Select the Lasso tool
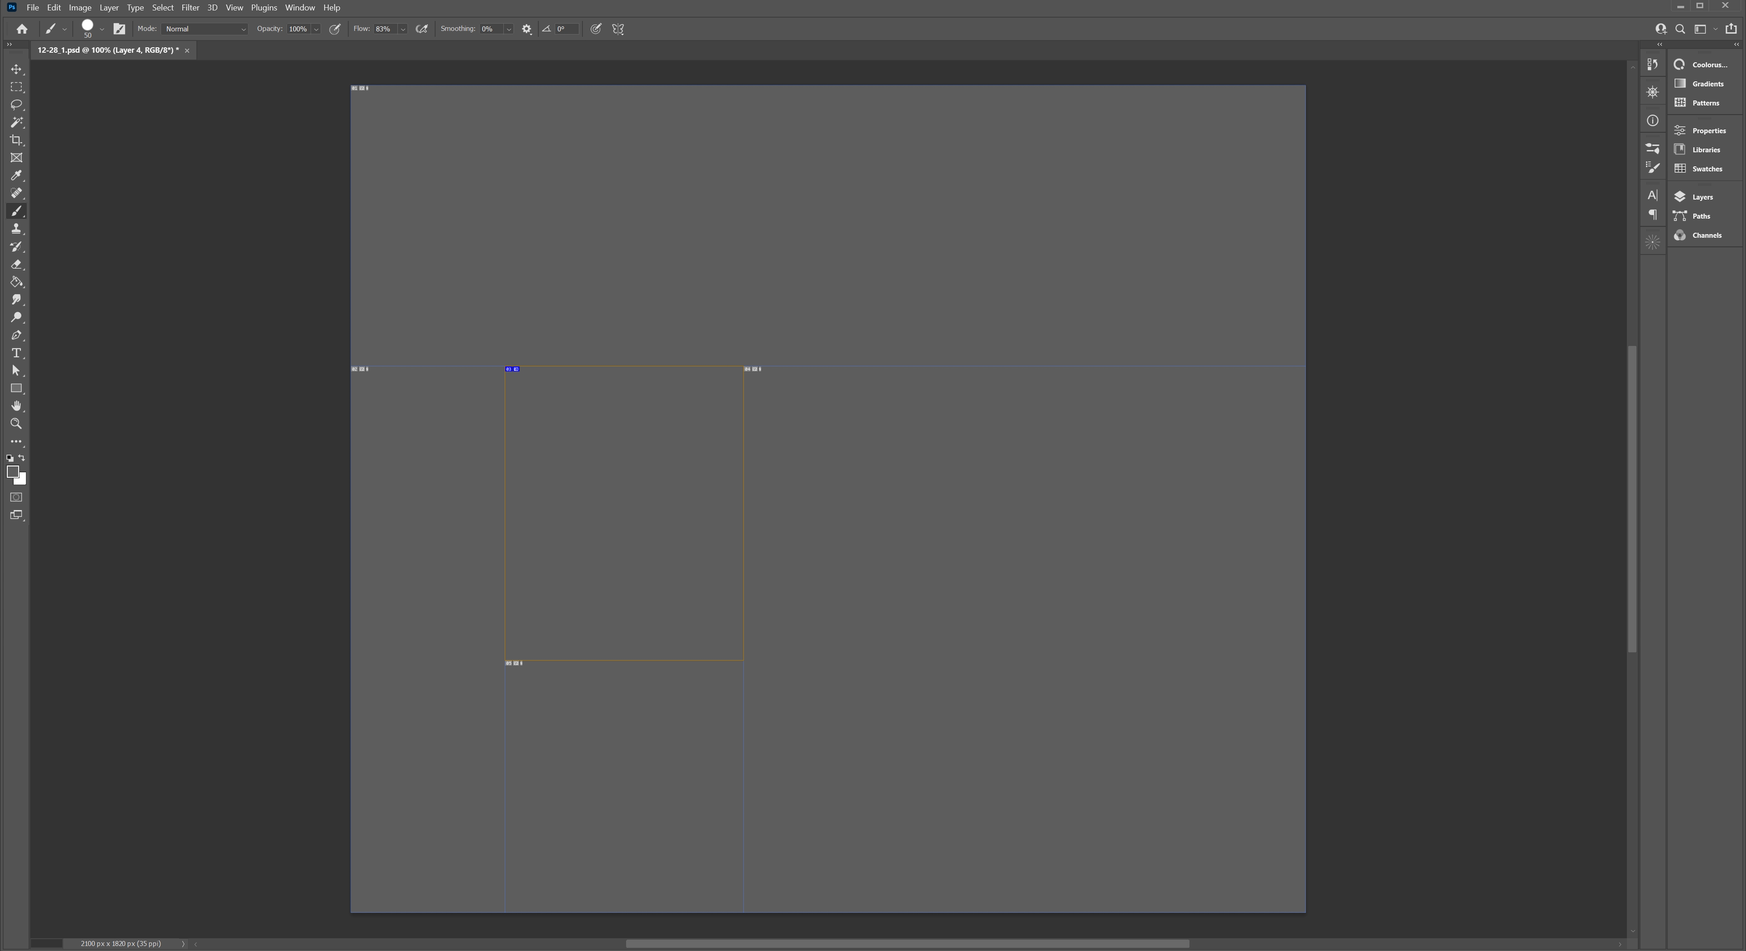This screenshot has width=1746, height=951. (16, 105)
